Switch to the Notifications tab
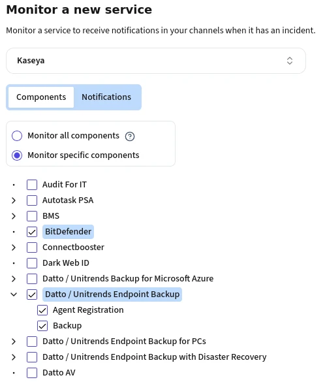 (106, 97)
